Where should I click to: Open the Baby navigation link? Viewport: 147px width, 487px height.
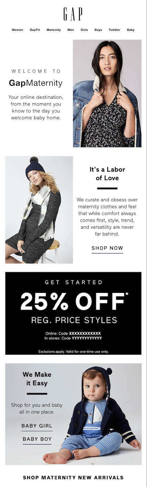tap(130, 30)
